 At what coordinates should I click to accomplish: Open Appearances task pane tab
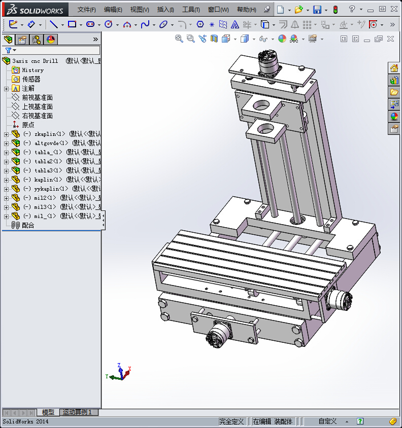[394, 117]
